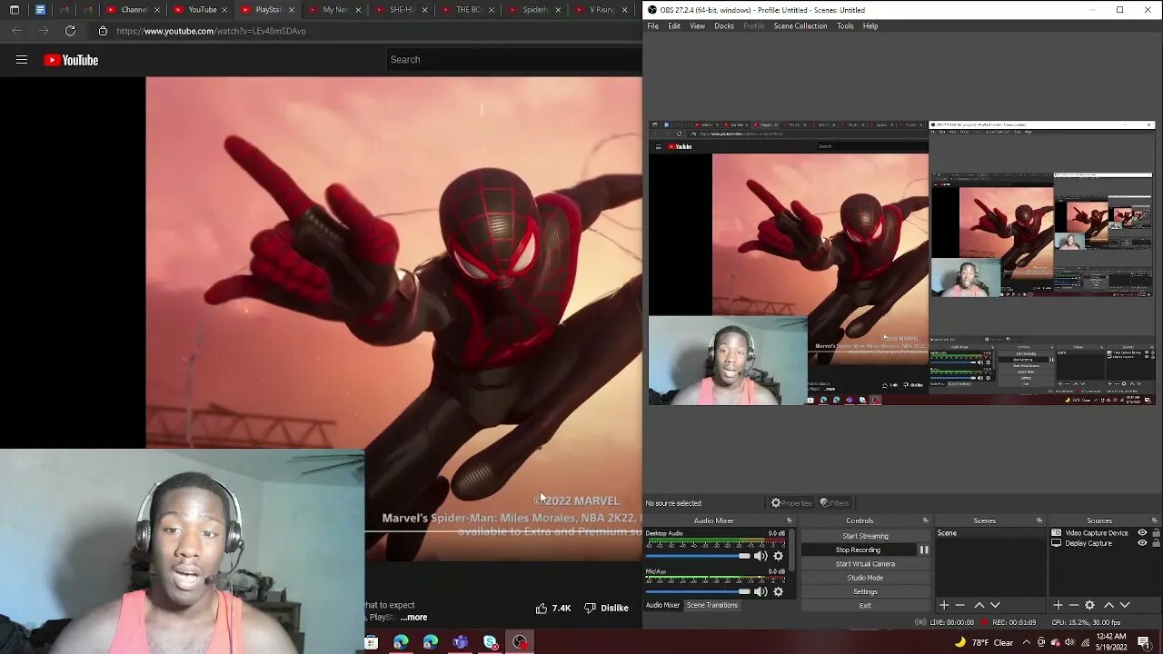Click Start Virtual Camera button
This screenshot has width=1163, height=654.
865,564
